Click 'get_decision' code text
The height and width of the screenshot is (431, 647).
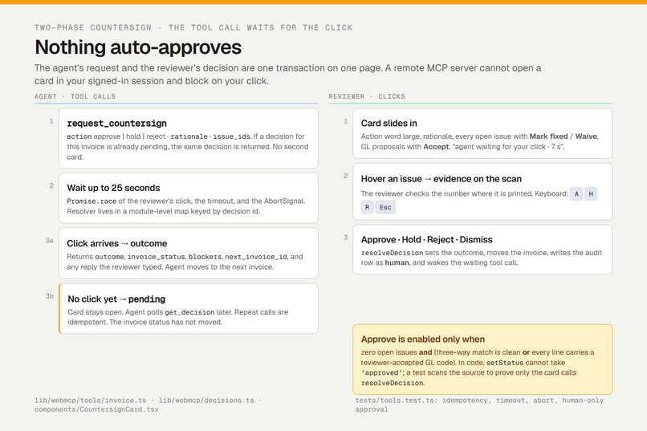(x=189, y=312)
